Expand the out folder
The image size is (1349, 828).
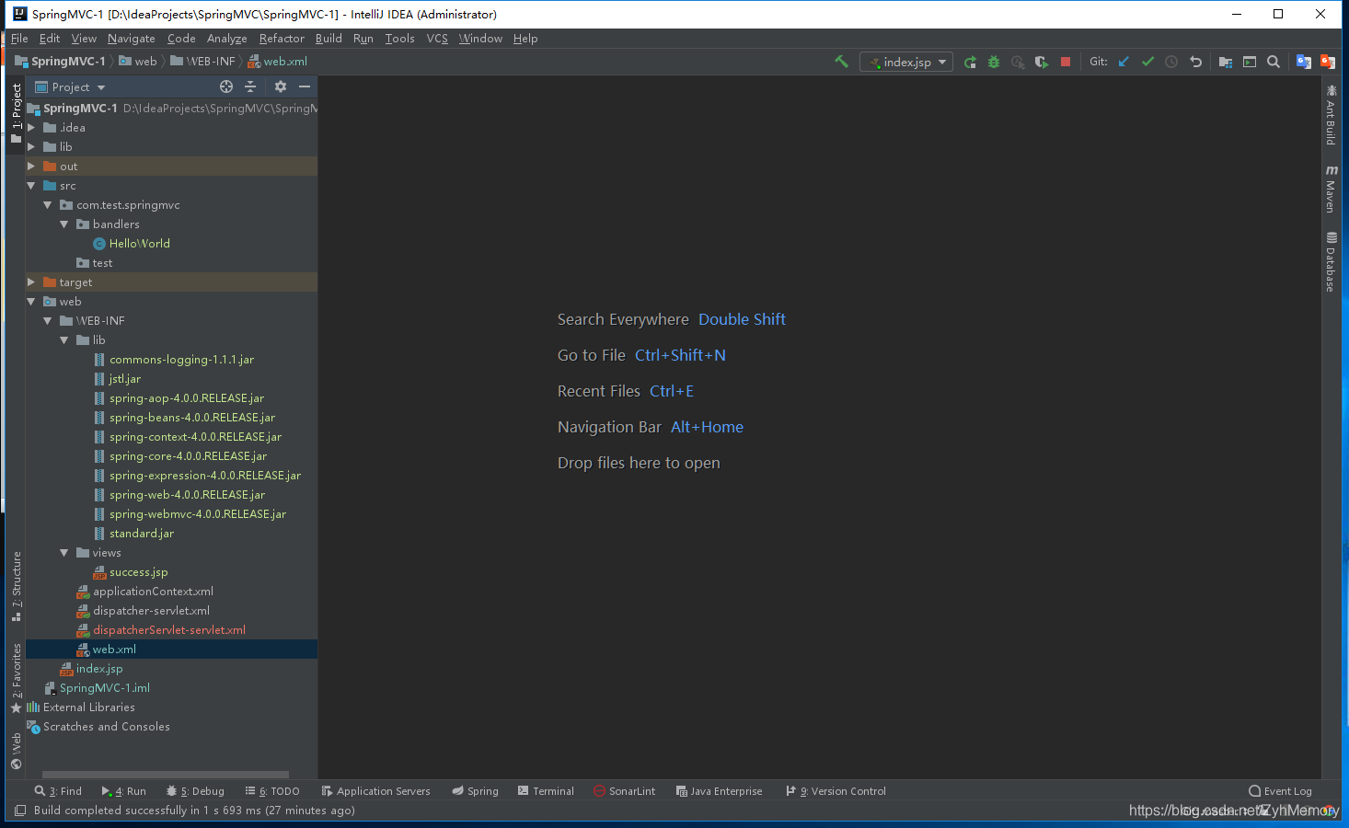(31, 167)
